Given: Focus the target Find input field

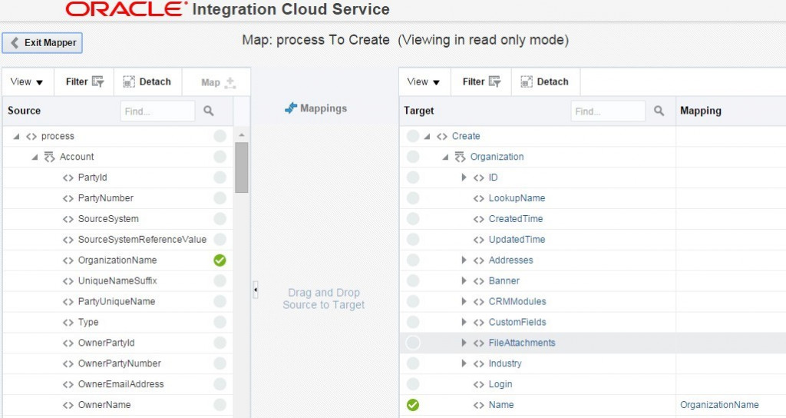Looking at the screenshot, I should 608,111.
